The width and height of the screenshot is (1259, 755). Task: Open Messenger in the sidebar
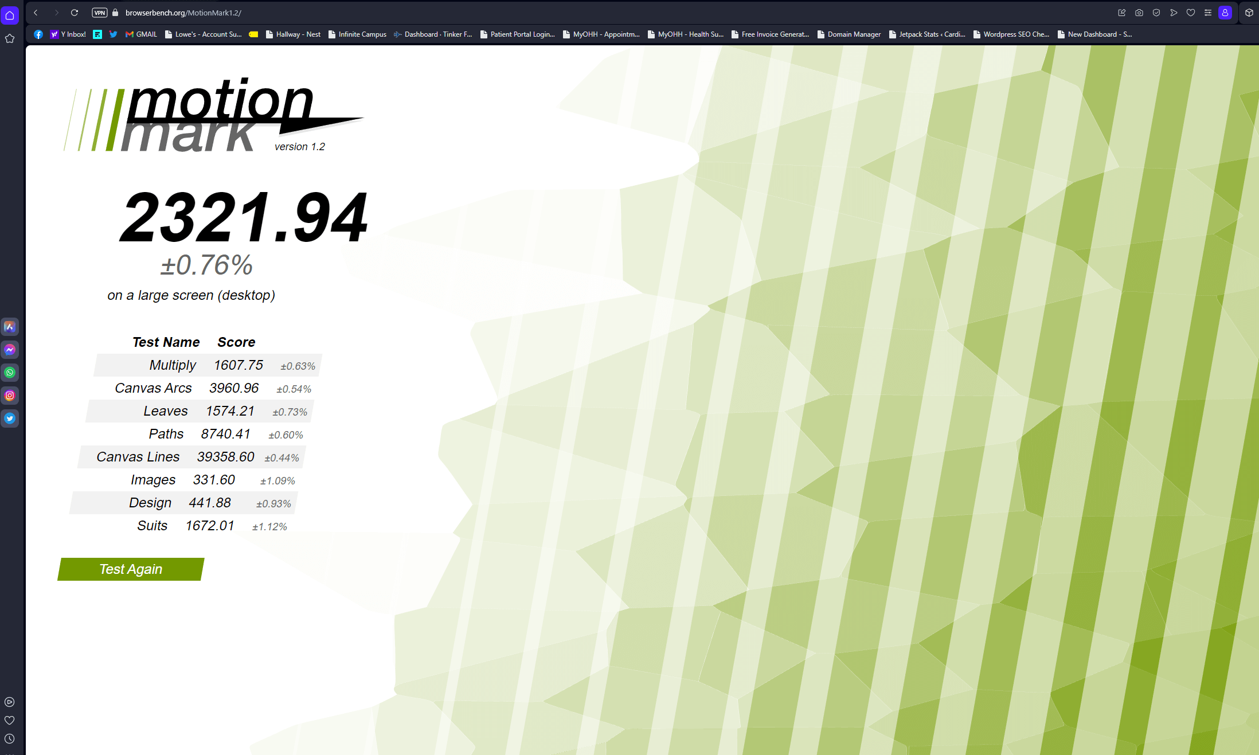pos(10,350)
